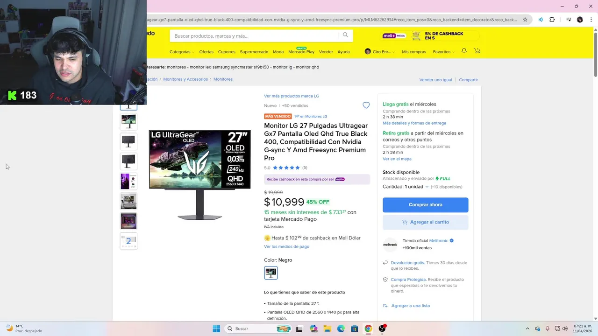Go to Supermercado section
Image resolution: width=598 pixels, height=336 pixels.
click(x=254, y=52)
